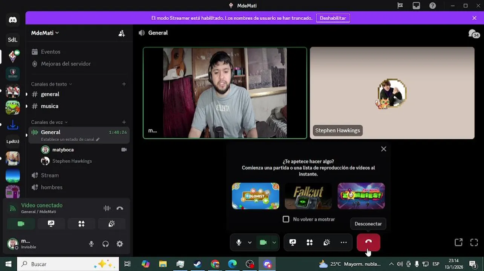Click the webcam video tile
484x271 pixels.
click(x=225, y=93)
